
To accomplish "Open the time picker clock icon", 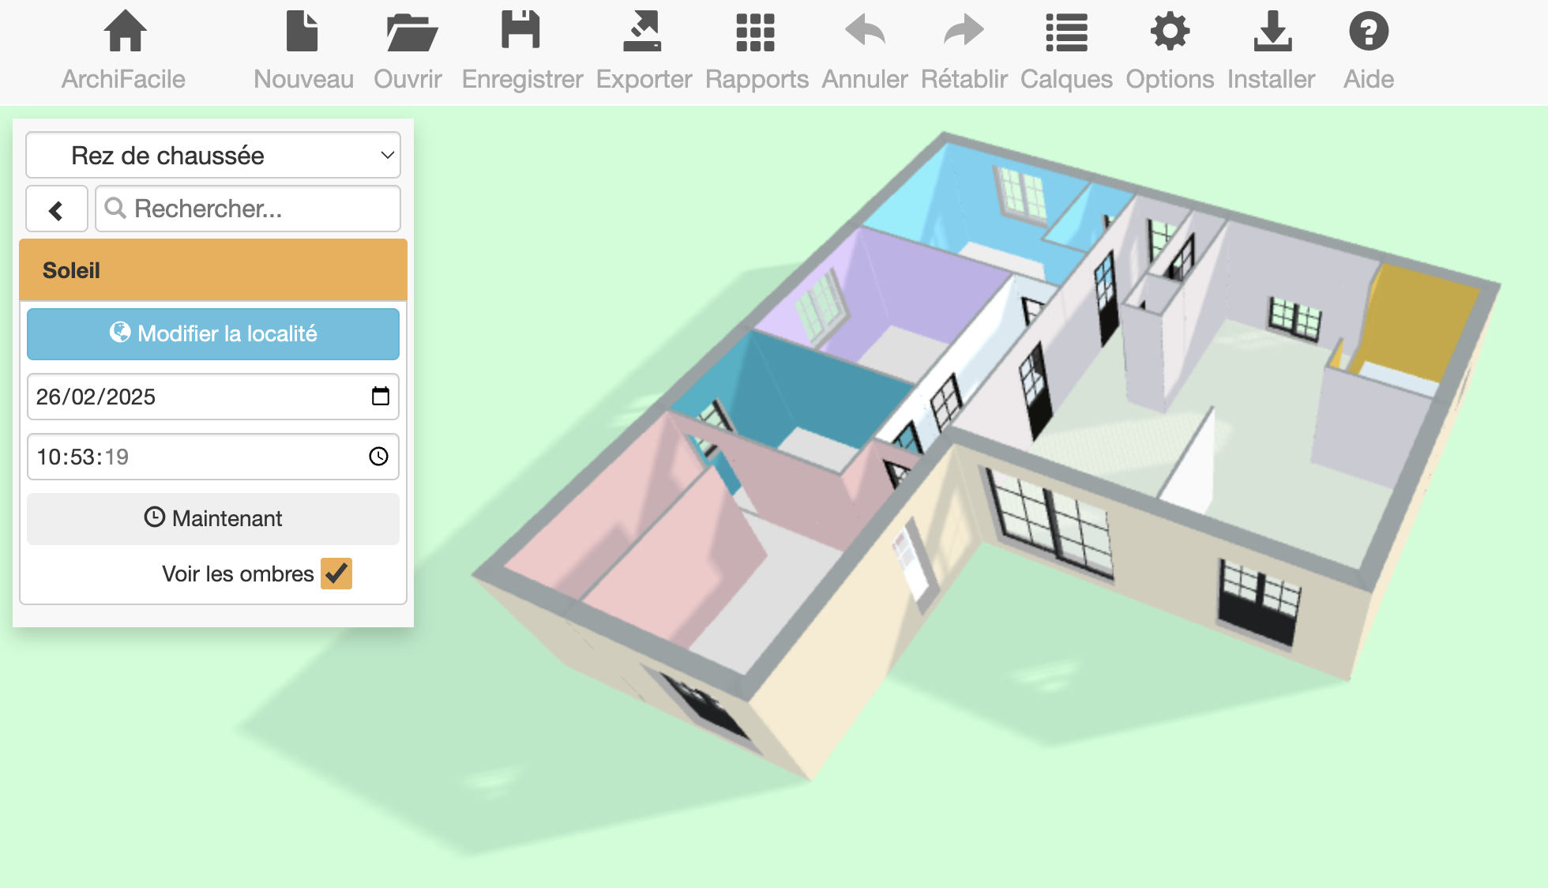I will coord(379,457).
